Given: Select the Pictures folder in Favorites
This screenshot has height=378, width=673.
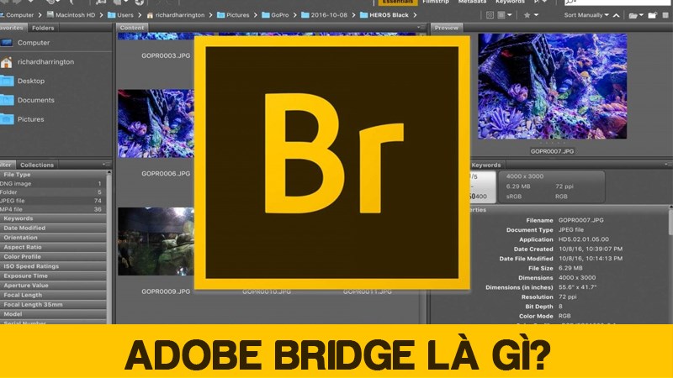Looking at the screenshot, I should click(x=30, y=119).
